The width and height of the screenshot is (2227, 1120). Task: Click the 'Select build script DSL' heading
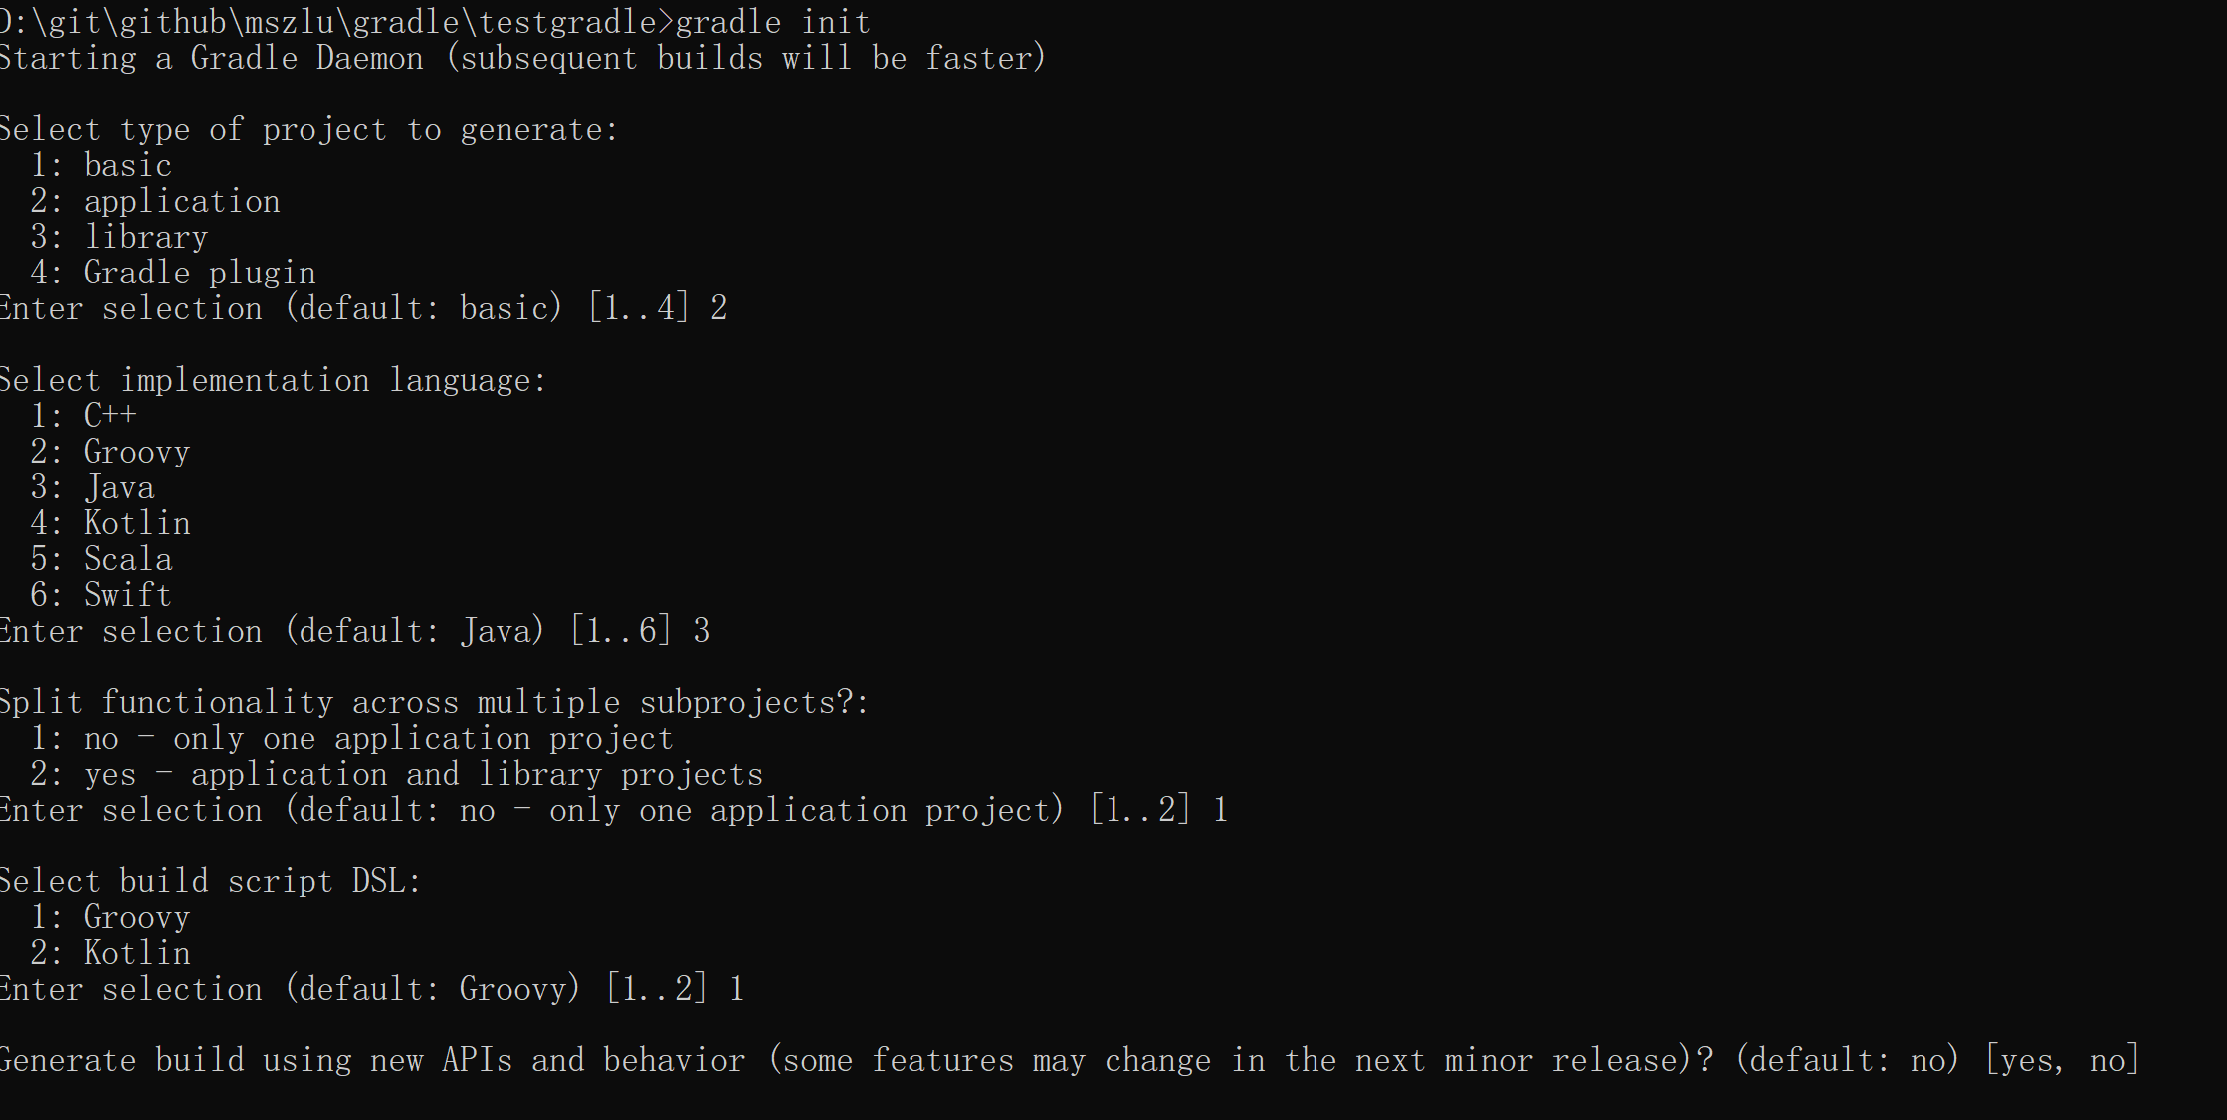click(x=210, y=881)
